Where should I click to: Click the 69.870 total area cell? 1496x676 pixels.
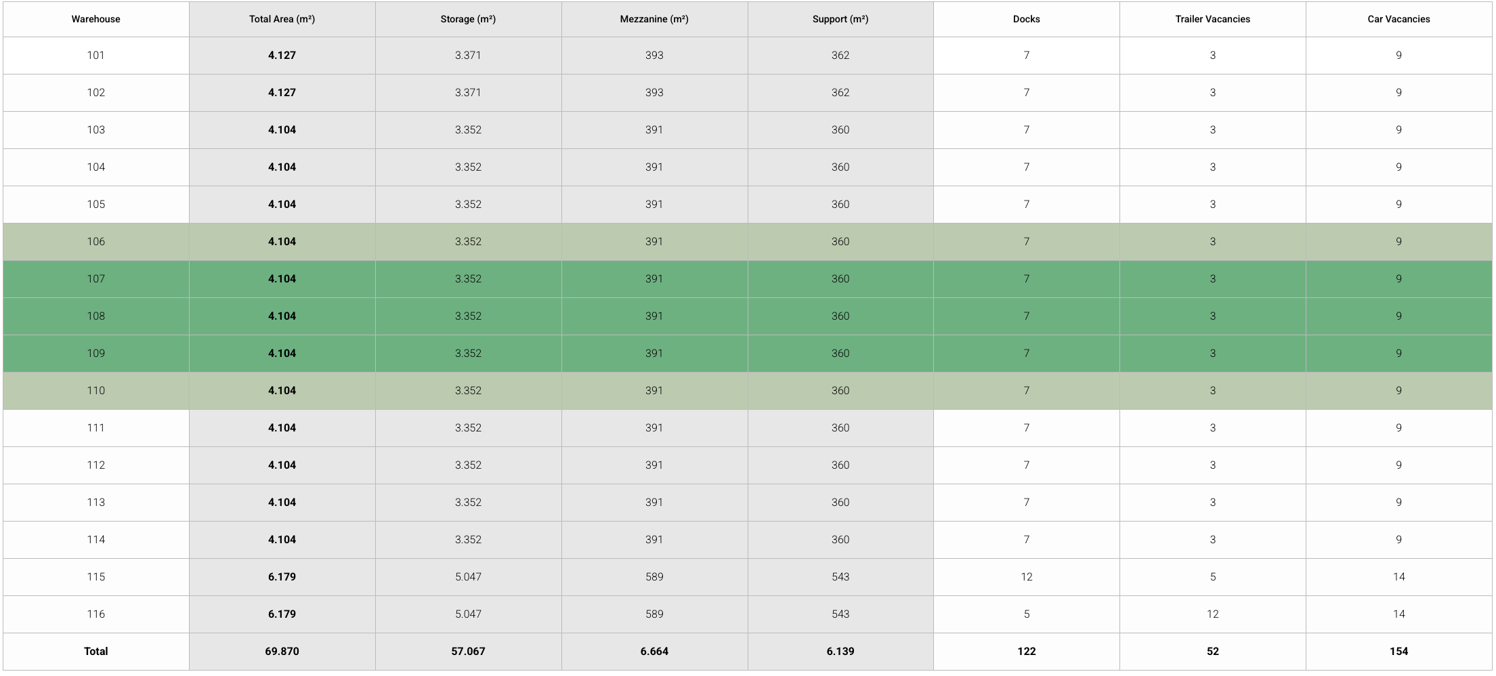coord(282,652)
